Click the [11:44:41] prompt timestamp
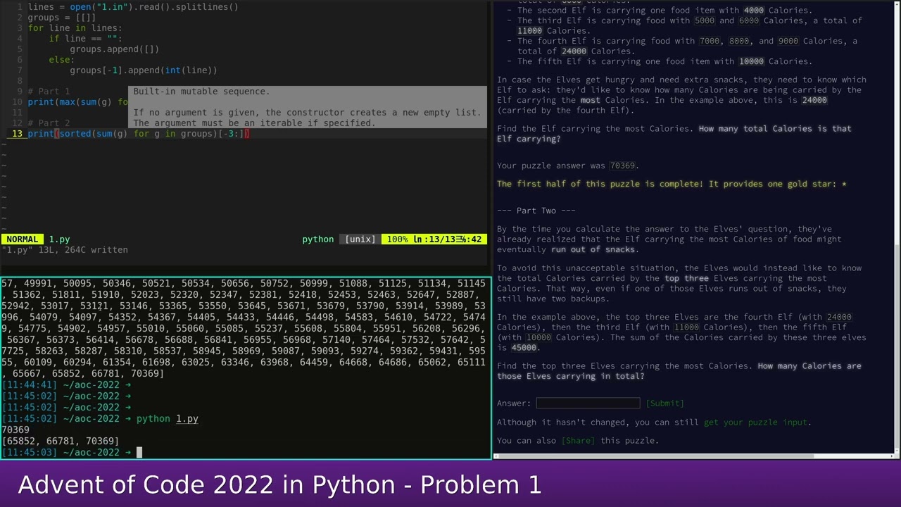Image resolution: width=901 pixels, height=507 pixels. (30, 385)
